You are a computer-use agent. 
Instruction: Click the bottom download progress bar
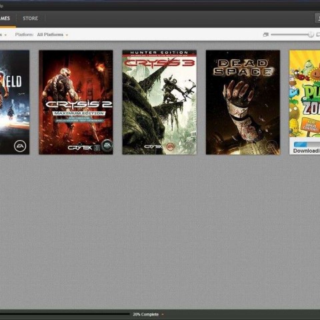click(65, 314)
